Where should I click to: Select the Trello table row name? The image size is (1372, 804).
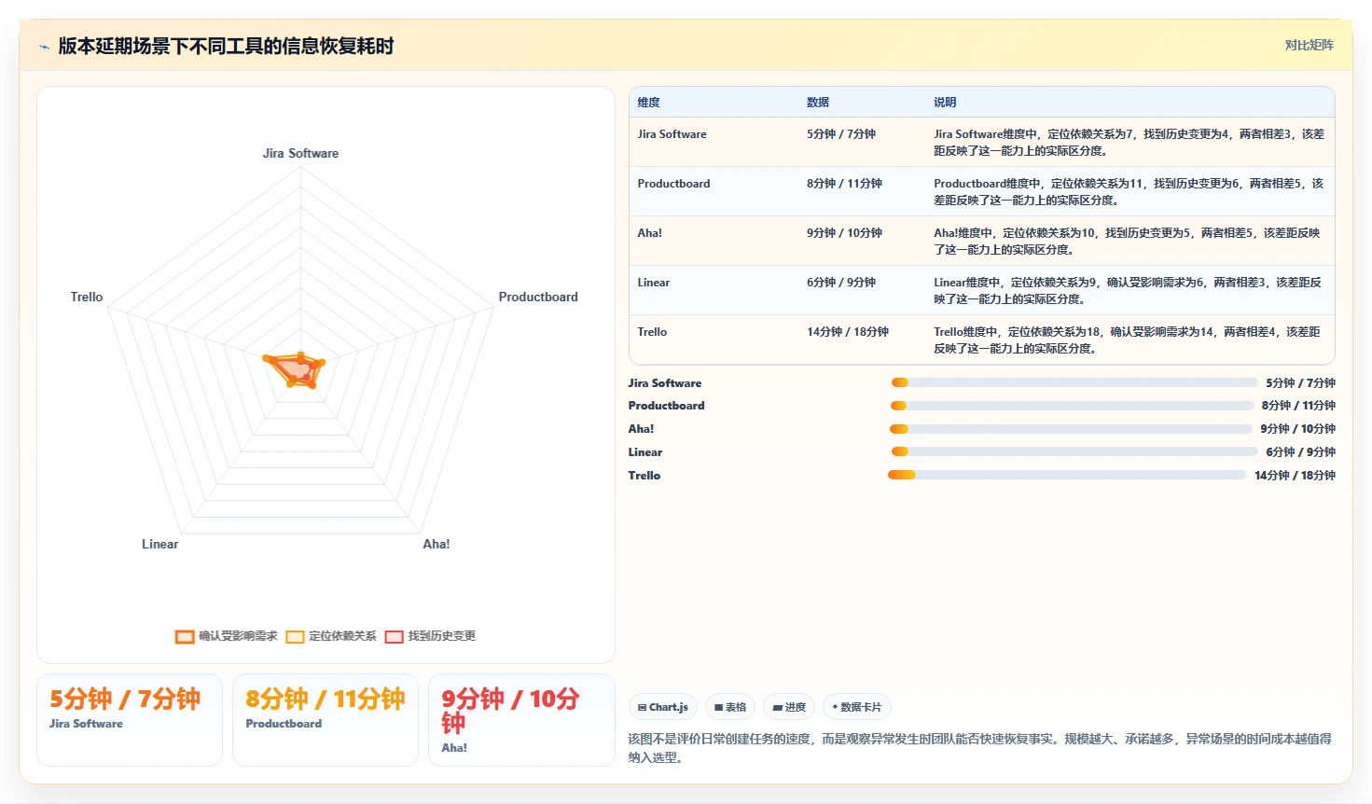(x=652, y=332)
